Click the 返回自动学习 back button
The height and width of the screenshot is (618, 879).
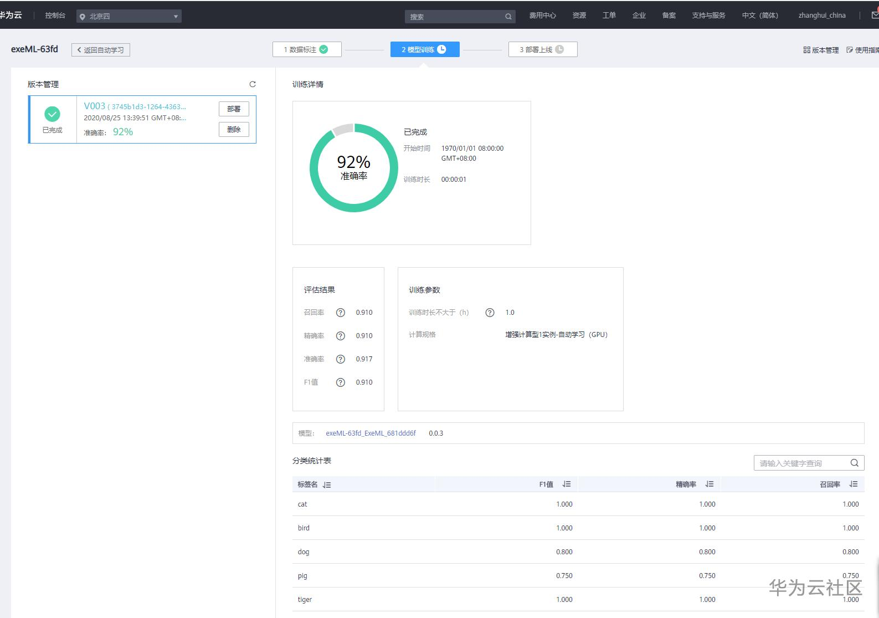[x=101, y=50]
